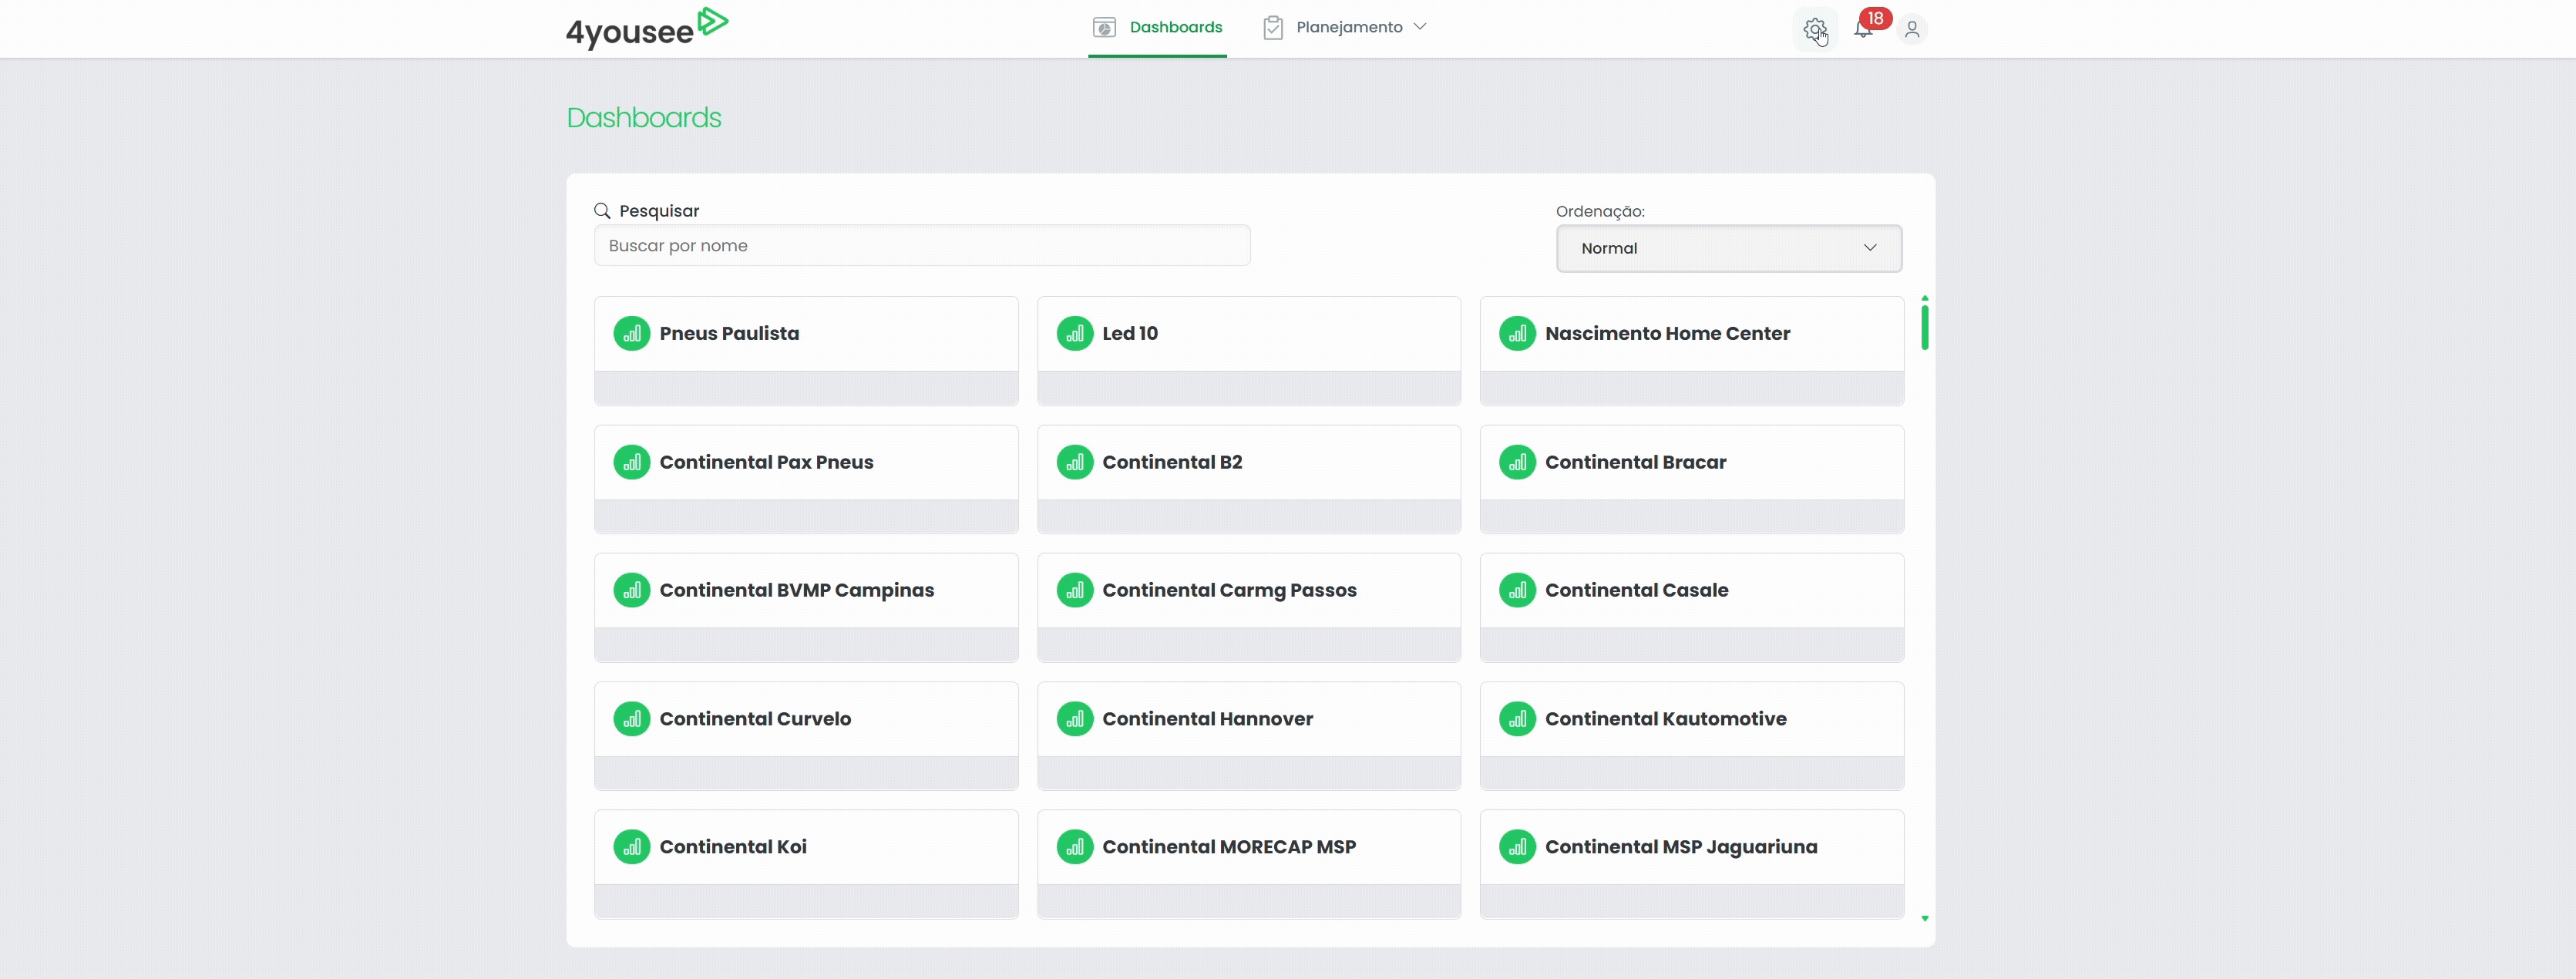Open Continental Hannover dashboard

(x=1207, y=719)
